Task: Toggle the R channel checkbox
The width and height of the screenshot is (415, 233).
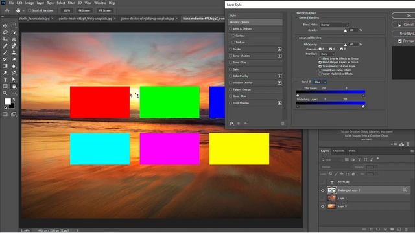Action: 320,49
